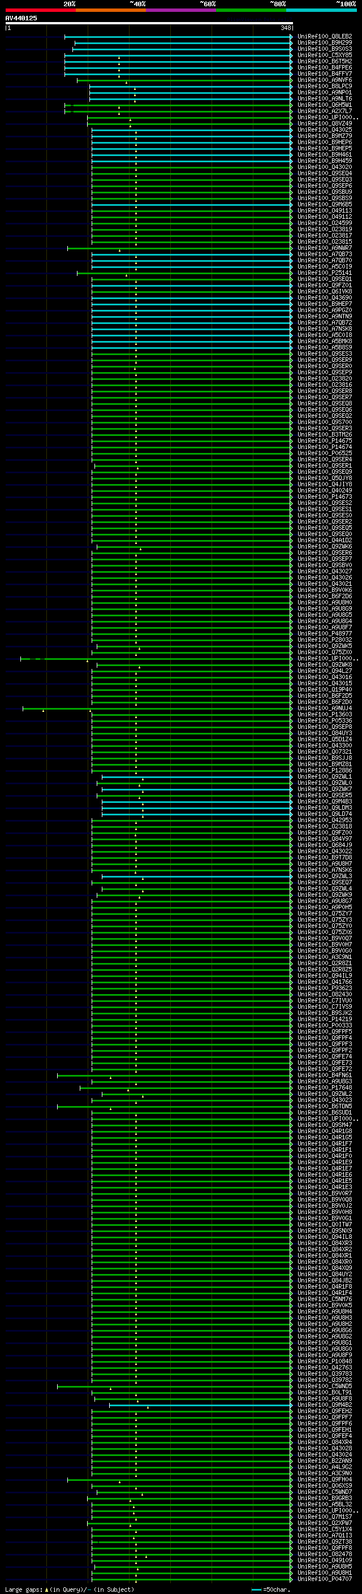
Task: Open the UniRef100_Q94L27 entry
Action: click(325, 671)
